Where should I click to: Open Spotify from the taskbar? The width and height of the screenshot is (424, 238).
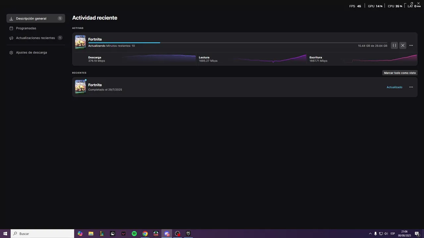pos(134,234)
